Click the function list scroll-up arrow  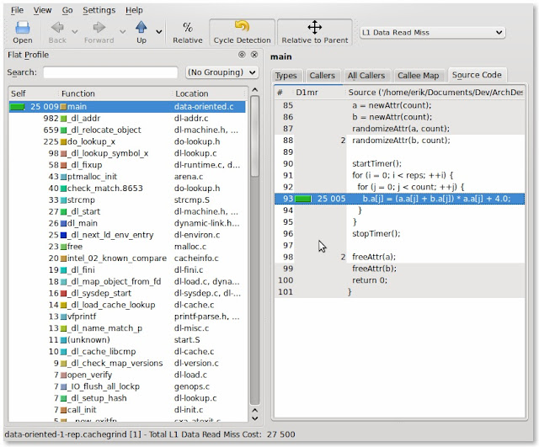pyautogui.click(x=254, y=90)
